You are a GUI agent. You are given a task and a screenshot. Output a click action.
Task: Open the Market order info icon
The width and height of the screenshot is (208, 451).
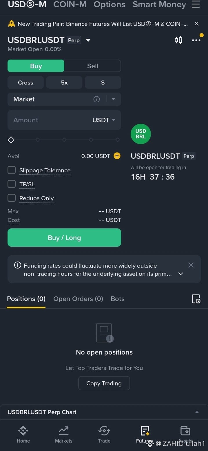[96, 99]
